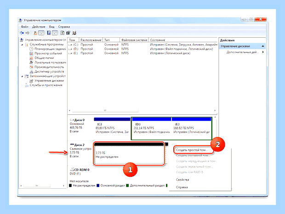Click blue Основной раздел legend swatch

[98, 186]
